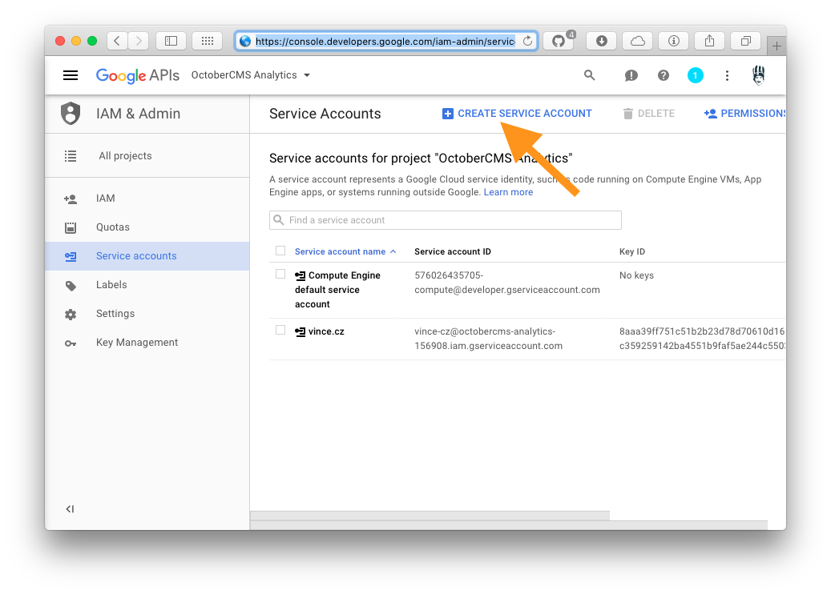Toggle the select-all service accounts checkbox
831x594 pixels.
pyautogui.click(x=280, y=251)
